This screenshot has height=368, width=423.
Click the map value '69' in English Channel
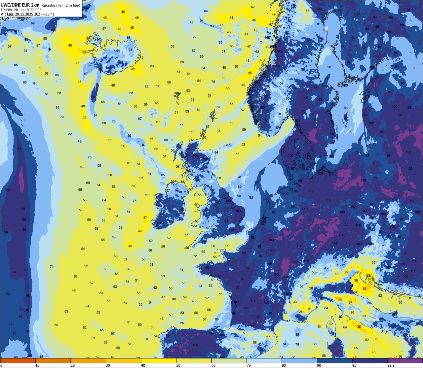(x=203, y=252)
